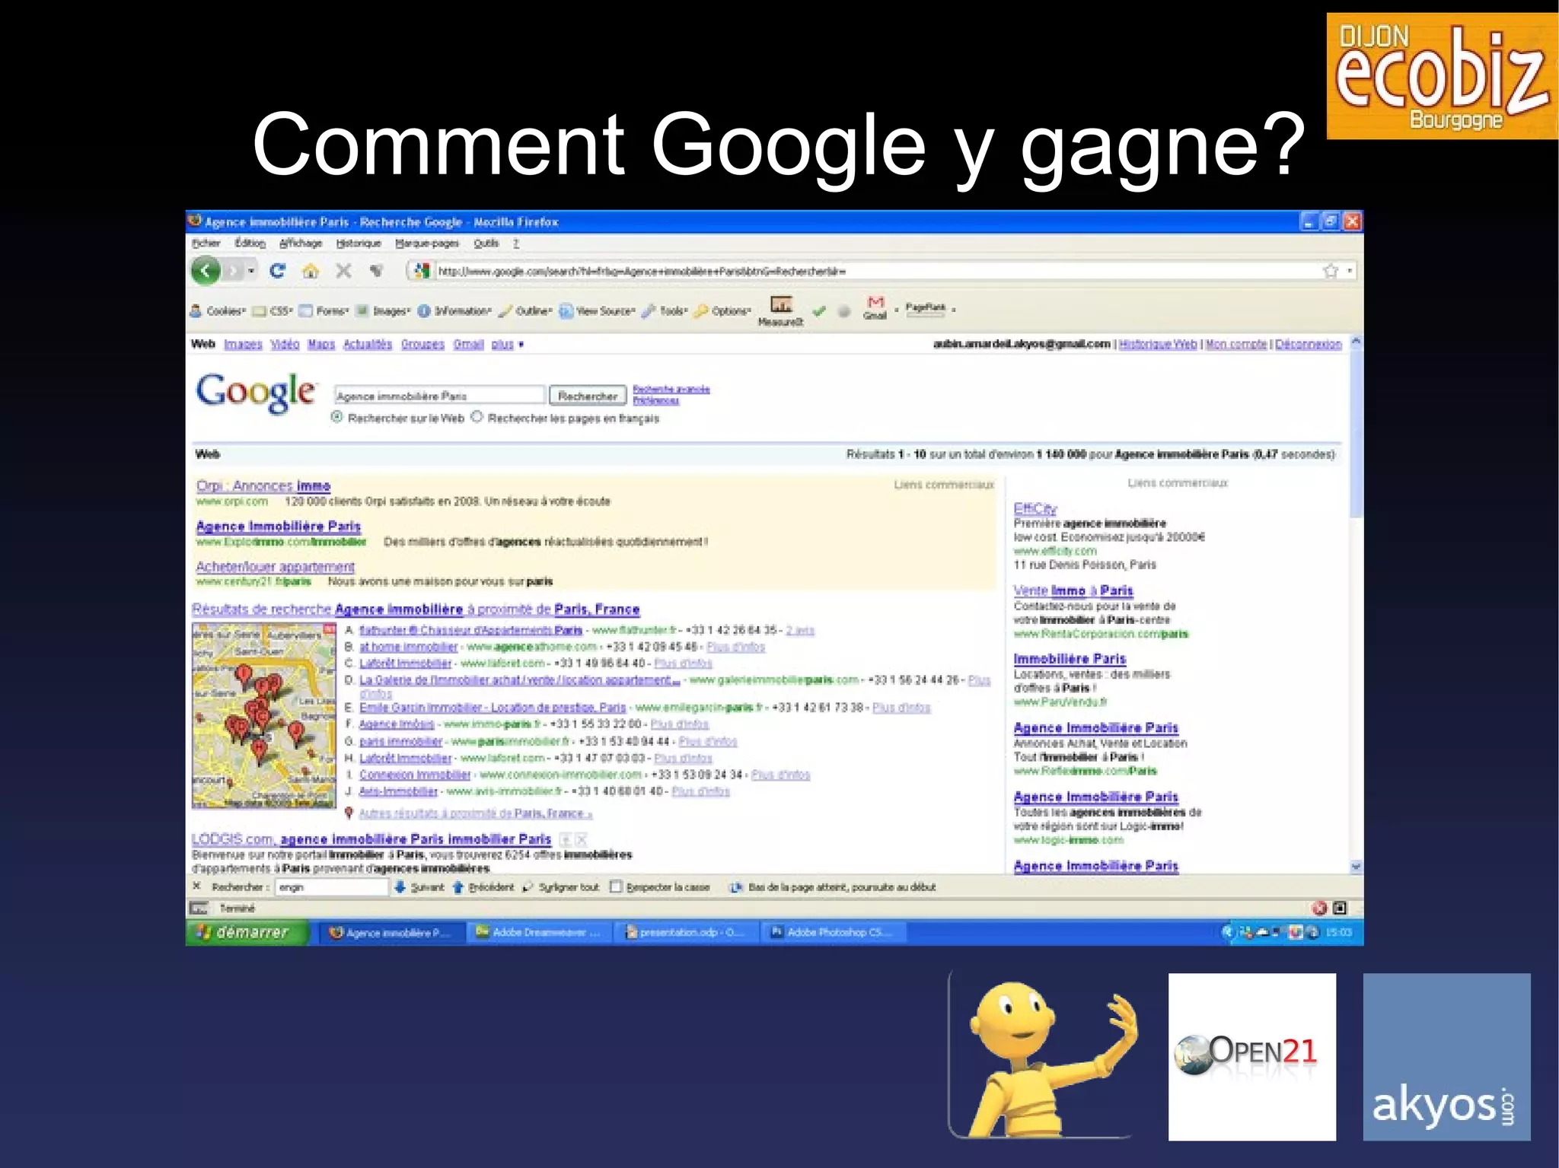The image size is (1559, 1168).
Task: Open the Outline toolbar menu
Action: (x=525, y=310)
